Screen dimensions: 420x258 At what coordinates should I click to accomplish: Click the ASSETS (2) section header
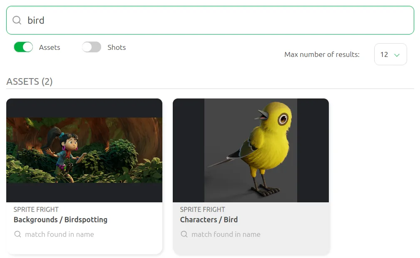pyautogui.click(x=30, y=81)
